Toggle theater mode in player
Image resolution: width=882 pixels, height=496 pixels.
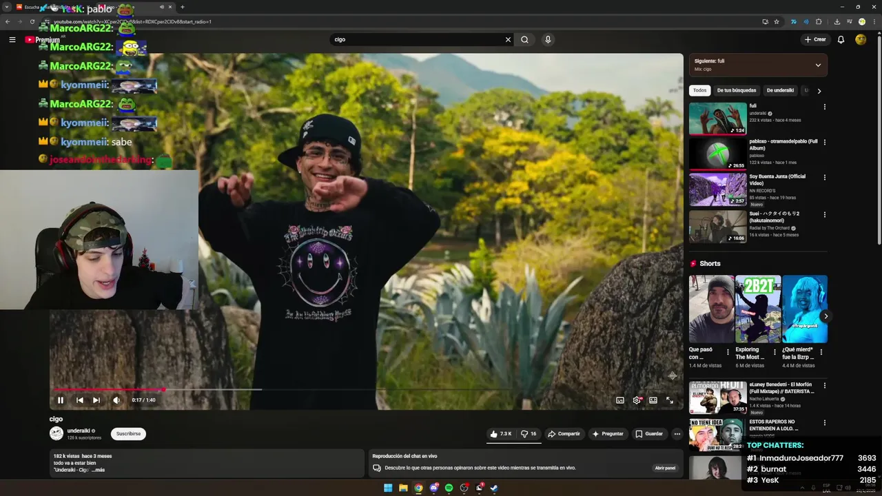[653, 400]
